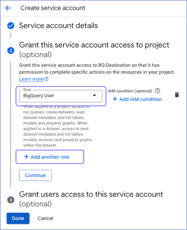Delete the role using the trash icon
This screenshot has width=187, height=230.
point(177,95)
